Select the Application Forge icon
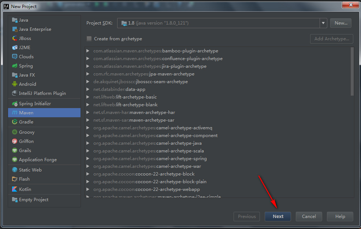This screenshot has height=229, width=361. [15, 159]
